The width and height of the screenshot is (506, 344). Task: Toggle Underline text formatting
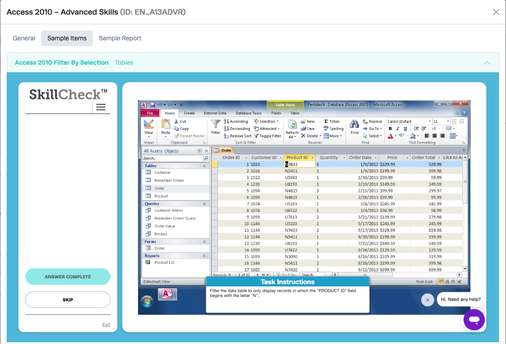coord(405,129)
